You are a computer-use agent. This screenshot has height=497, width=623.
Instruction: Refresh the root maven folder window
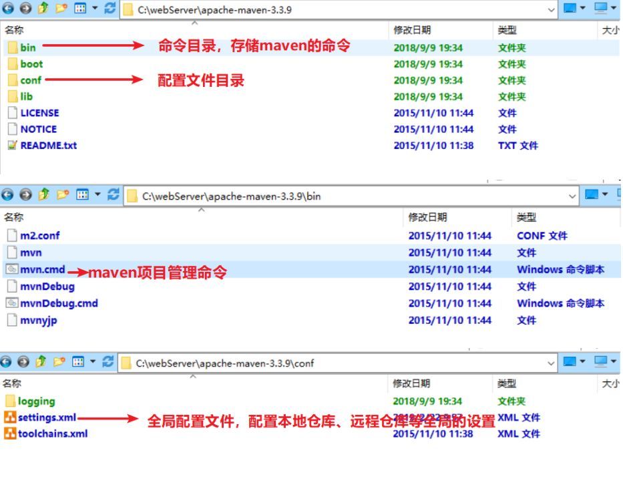pyautogui.click(x=110, y=8)
